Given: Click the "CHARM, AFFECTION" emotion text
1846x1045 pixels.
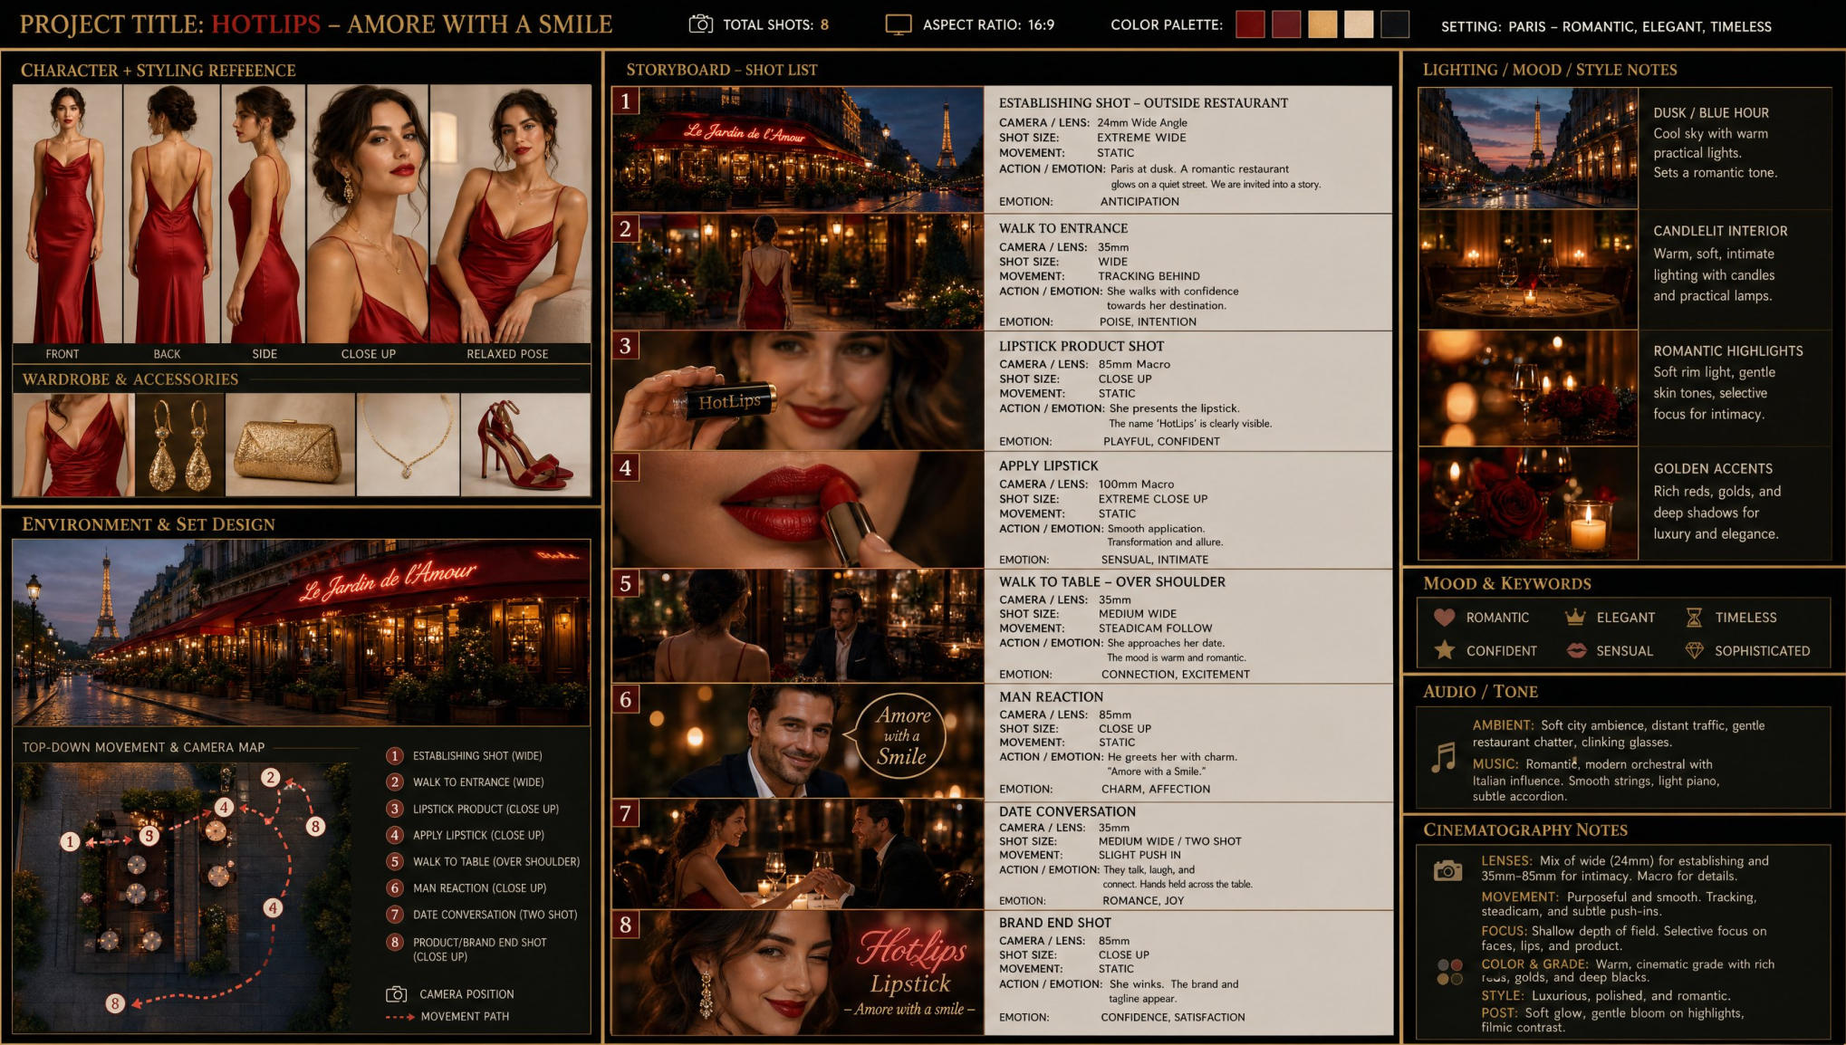Looking at the screenshot, I should [x=1155, y=789].
